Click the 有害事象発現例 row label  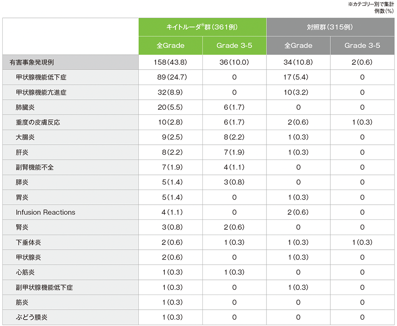click(31, 62)
